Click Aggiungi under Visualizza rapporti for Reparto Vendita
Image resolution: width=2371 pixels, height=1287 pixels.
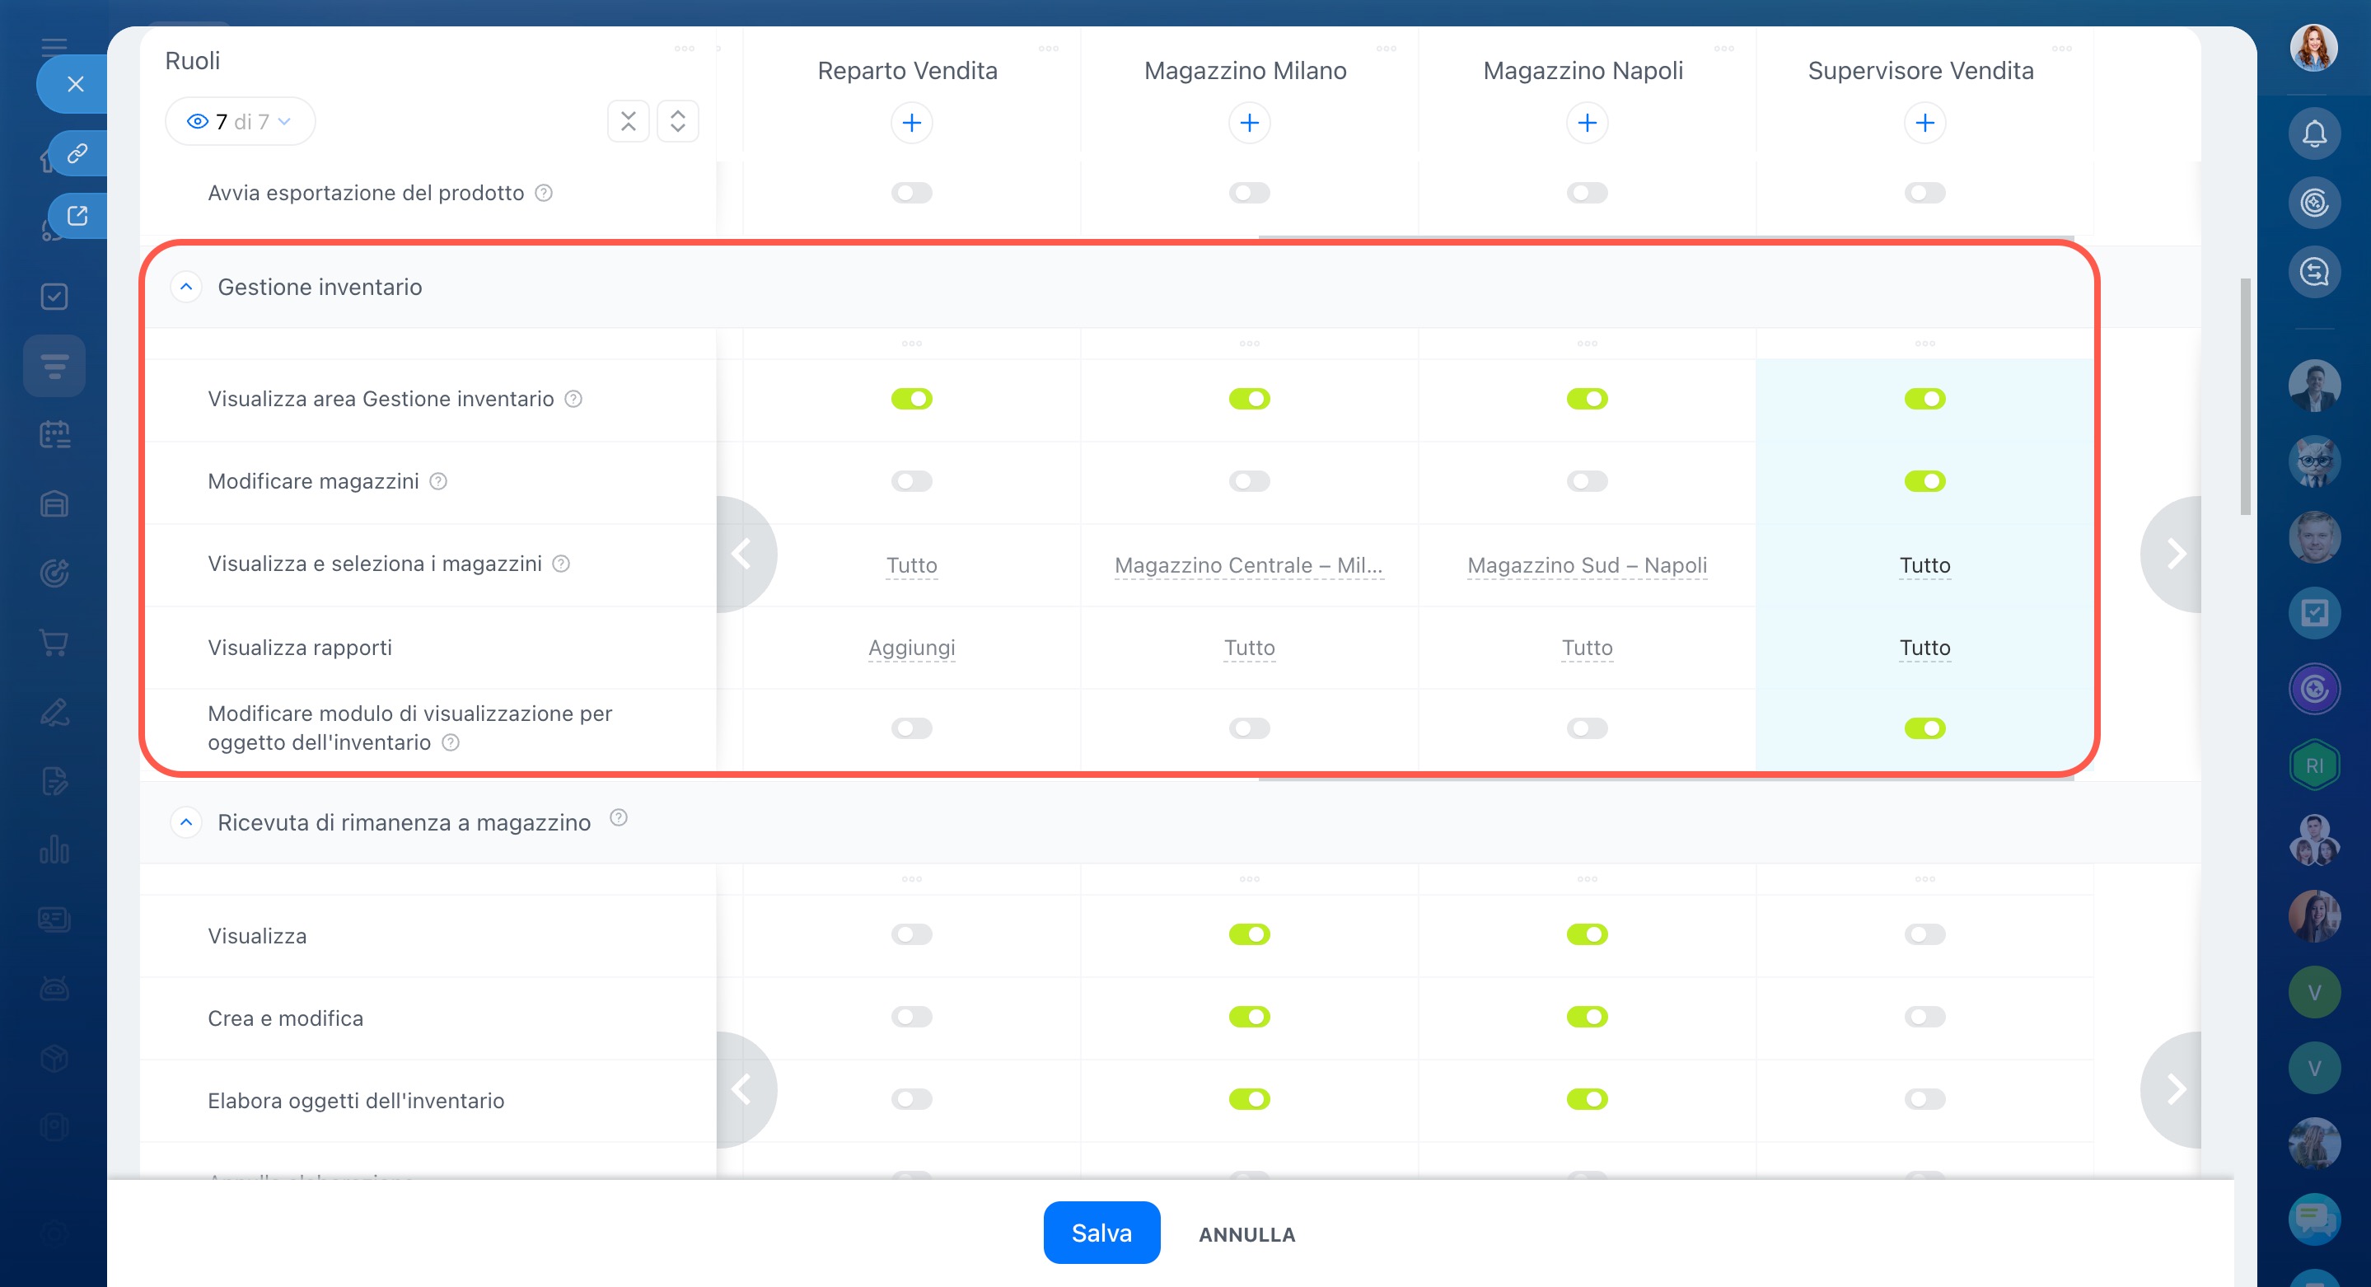910,648
